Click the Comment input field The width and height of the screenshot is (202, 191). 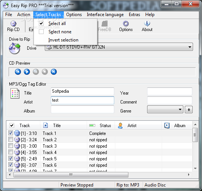point(170,100)
